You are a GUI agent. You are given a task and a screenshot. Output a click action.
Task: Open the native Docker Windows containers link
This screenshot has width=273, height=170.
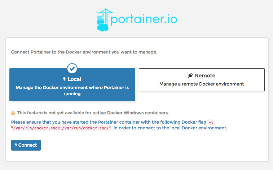[131, 112]
